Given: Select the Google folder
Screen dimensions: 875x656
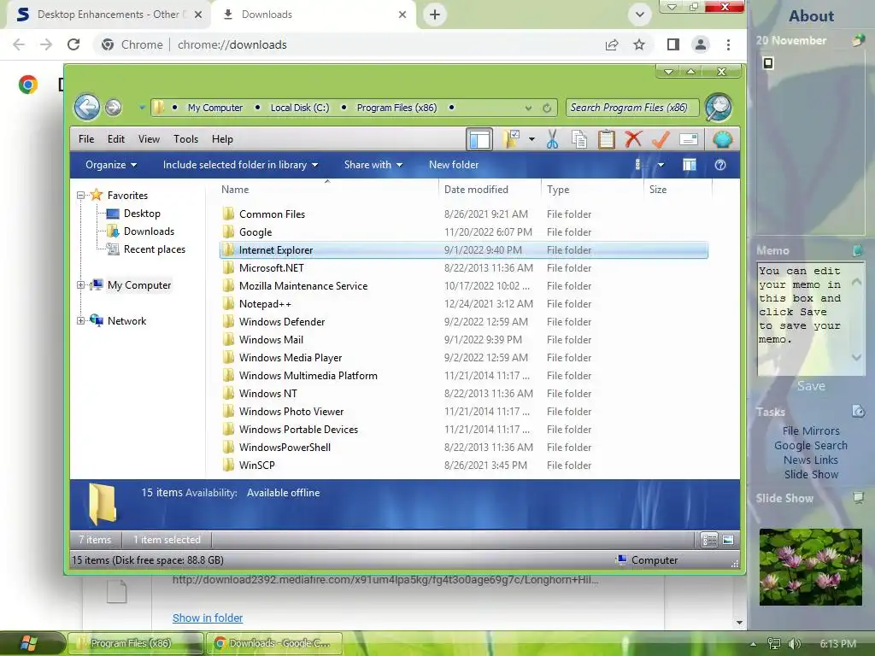Looking at the screenshot, I should (464, 232).
